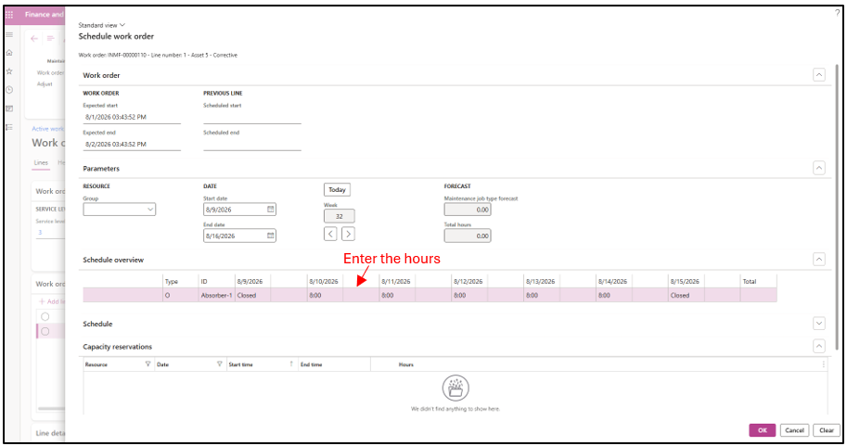This screenshot has height=446, width=847.
Task: Expand the hamburger navigation pane icon
Action: pyautogui.click(x=9, y=34)
